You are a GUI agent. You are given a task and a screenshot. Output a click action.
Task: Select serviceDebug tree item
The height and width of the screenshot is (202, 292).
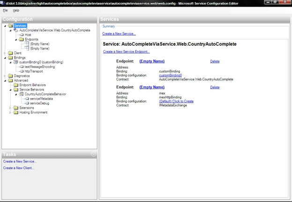[x=40, y=103]
